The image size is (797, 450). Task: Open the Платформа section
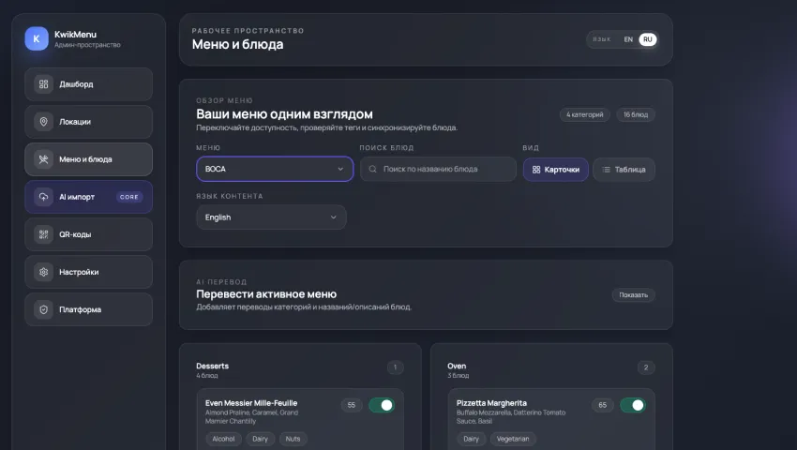click(x=88, y=309)
